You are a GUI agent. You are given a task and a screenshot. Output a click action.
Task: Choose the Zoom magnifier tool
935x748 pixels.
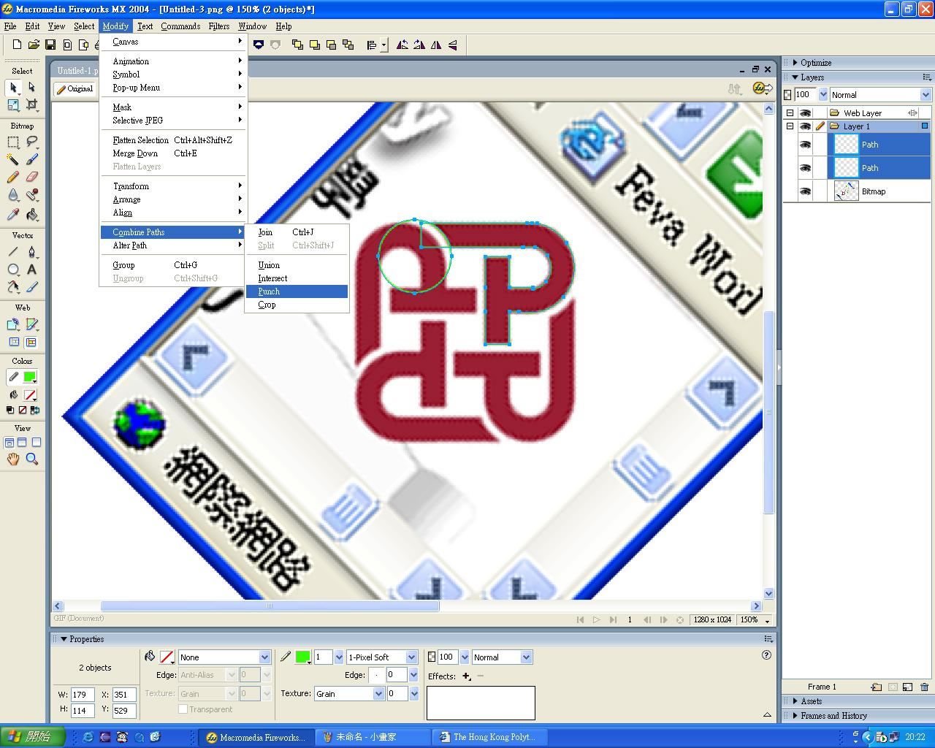tap(31, 459)
